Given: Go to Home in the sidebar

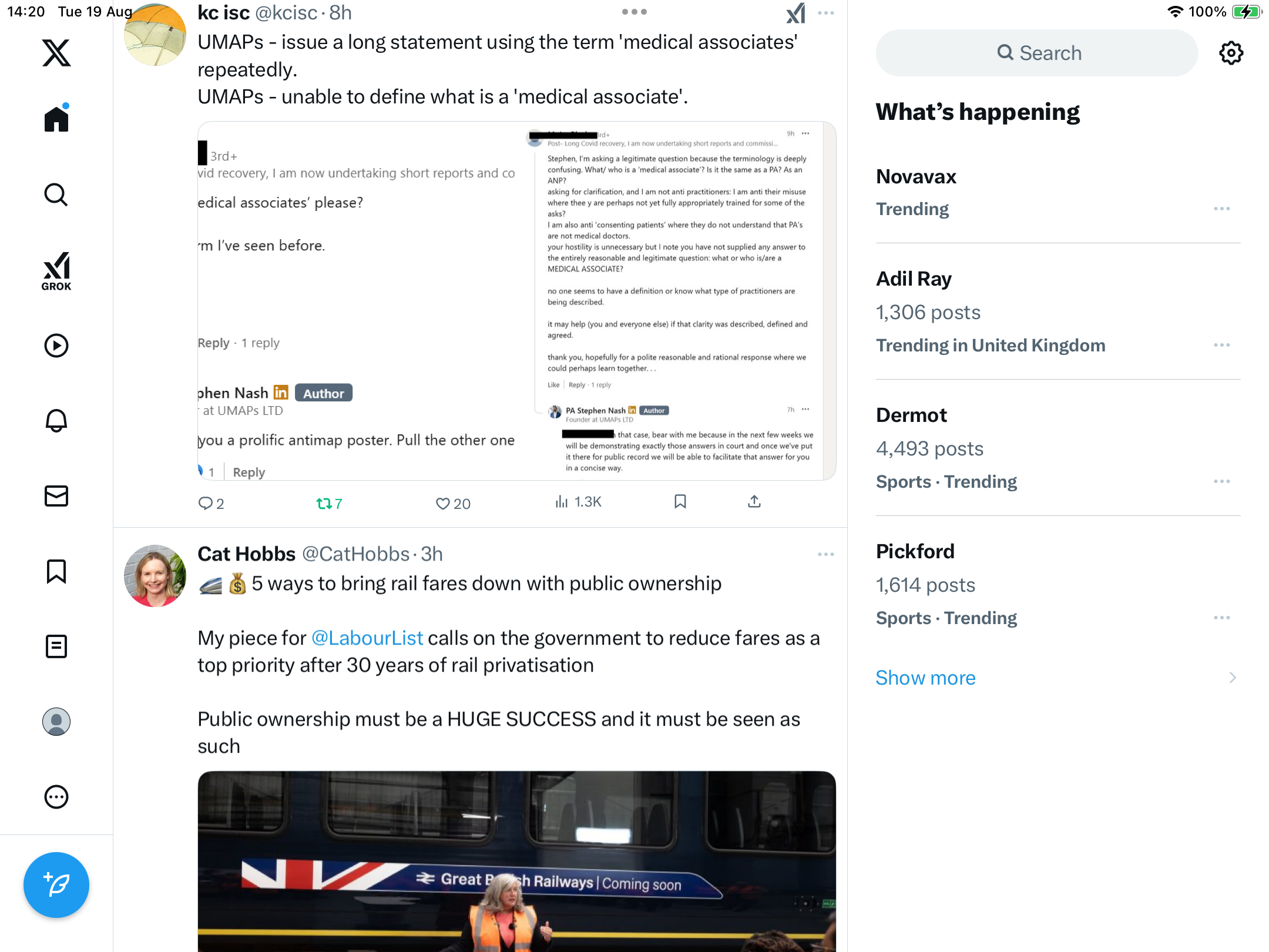Looking at the screenshot, I should click(56, 119).
